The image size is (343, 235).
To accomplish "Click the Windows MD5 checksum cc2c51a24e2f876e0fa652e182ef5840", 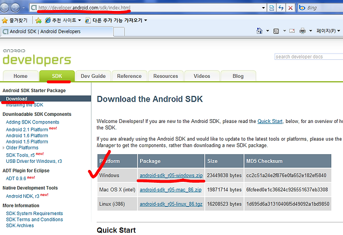I will point(286,176).
